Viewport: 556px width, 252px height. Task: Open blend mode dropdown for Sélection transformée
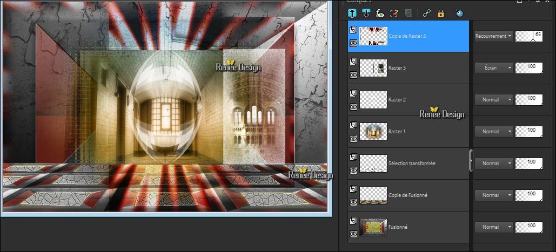click(494, 163)
